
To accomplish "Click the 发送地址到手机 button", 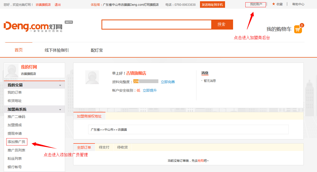I will (x=212, y=5).
